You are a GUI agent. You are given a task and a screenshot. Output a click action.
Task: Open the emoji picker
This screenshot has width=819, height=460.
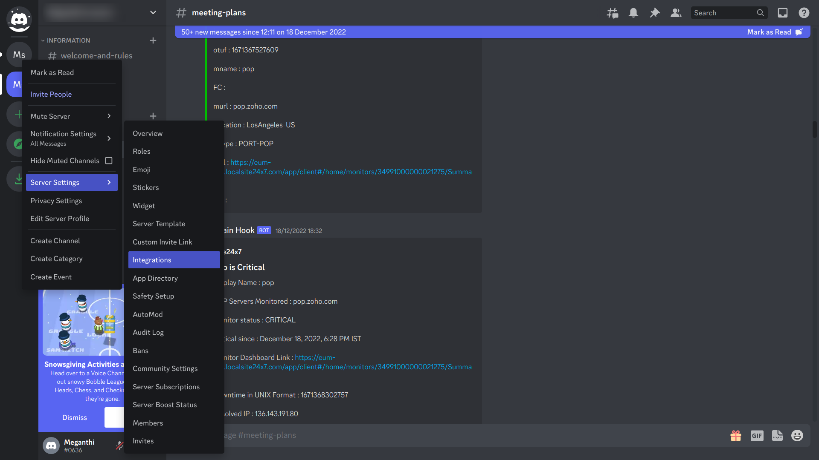(x=797, y=435)
